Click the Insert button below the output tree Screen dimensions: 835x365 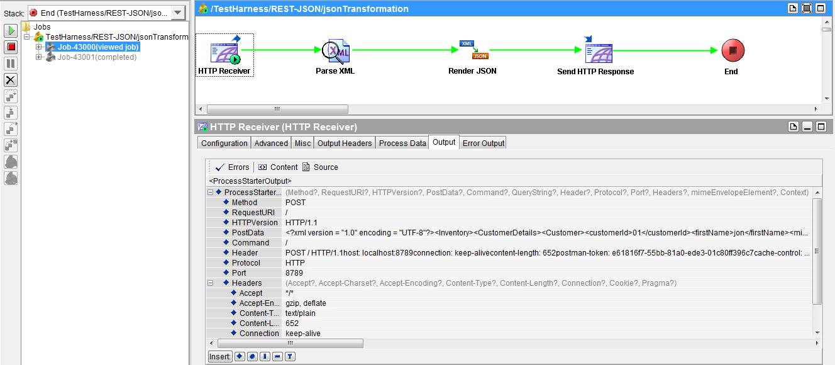(x=219, y=356)
